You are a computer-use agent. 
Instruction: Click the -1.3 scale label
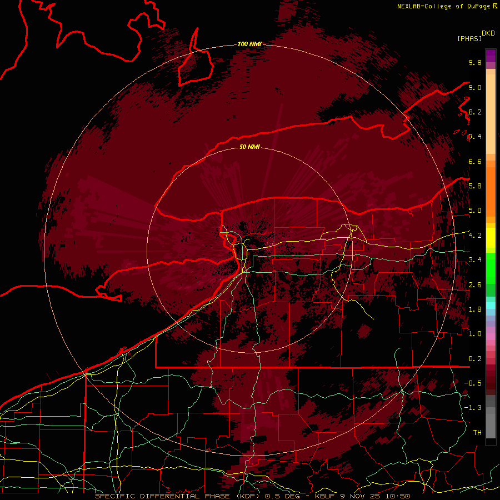click(x=473, y=408)
